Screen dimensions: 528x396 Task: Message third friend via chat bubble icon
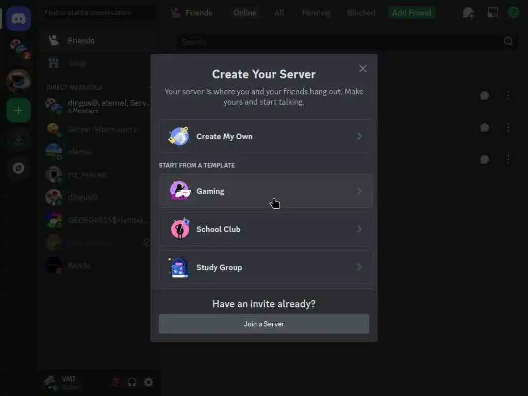point(484,159)
